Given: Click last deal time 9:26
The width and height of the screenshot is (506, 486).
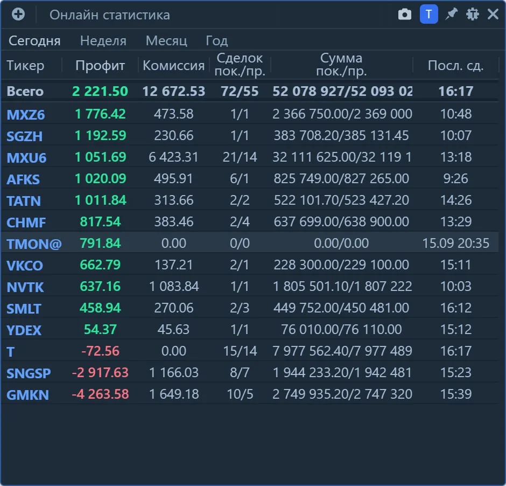Looking at the screenshot, I should 455,178.
